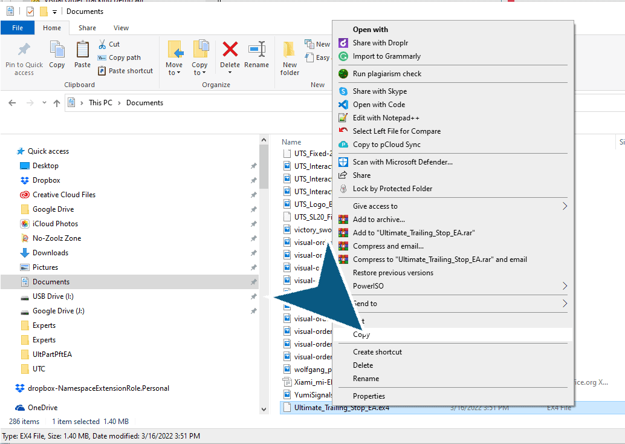Choose Scan with Microsoft Defender
The height and width of the screenshot is (444, 625).
[403, 162]
